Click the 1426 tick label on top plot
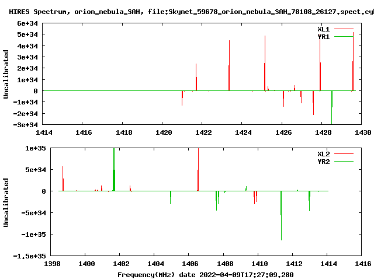Viewport: 374px width, 280px height. click(283, 132)
